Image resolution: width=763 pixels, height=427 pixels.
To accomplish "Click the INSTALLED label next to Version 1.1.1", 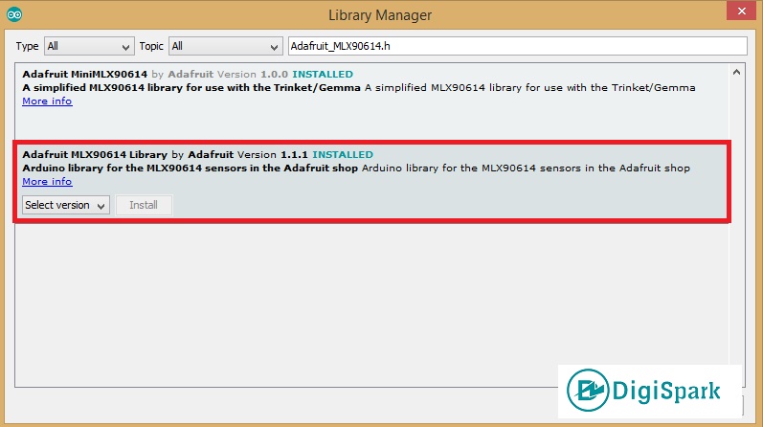I will pyautogui.click(x=343, y=154).
